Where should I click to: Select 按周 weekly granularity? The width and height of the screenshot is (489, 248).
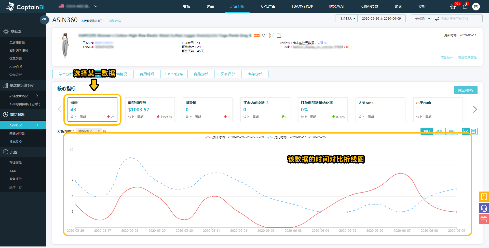[439, 131]
